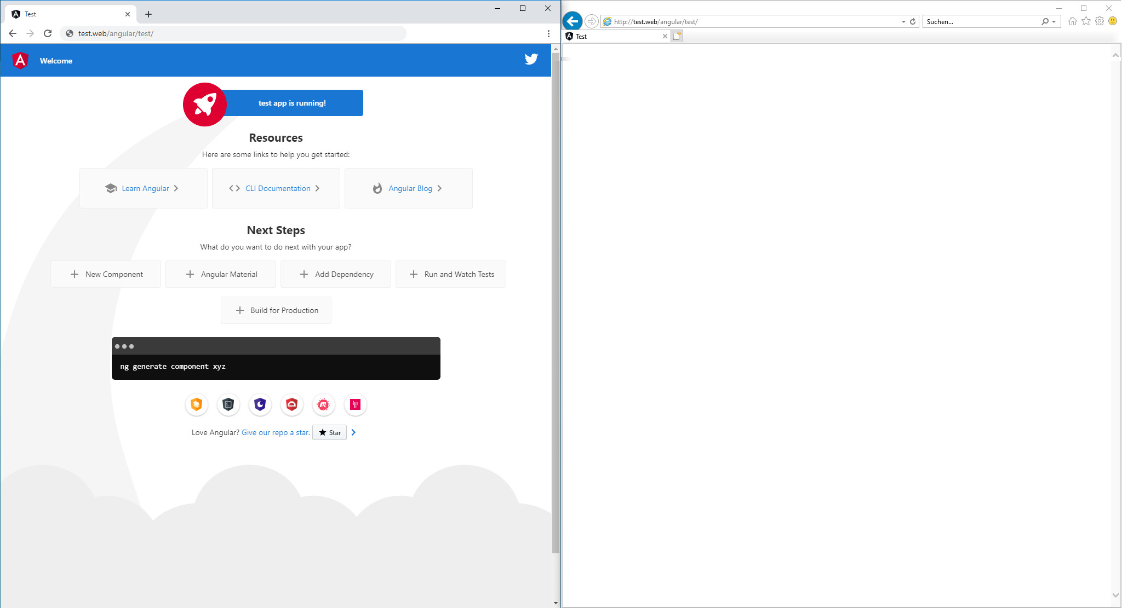The width and height of the screenshot is (1122, 608).
Task: Expand the IE search provider dropdown
Action: pyautogui.click(x=1054, y=22)
